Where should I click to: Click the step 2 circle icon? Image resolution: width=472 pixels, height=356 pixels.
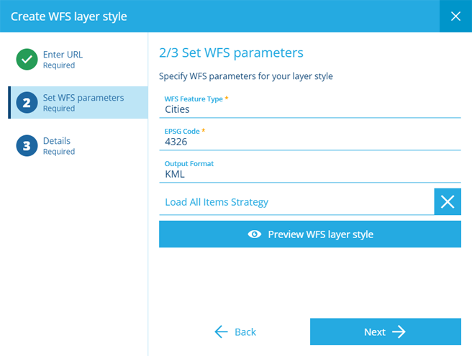[27, 103]
